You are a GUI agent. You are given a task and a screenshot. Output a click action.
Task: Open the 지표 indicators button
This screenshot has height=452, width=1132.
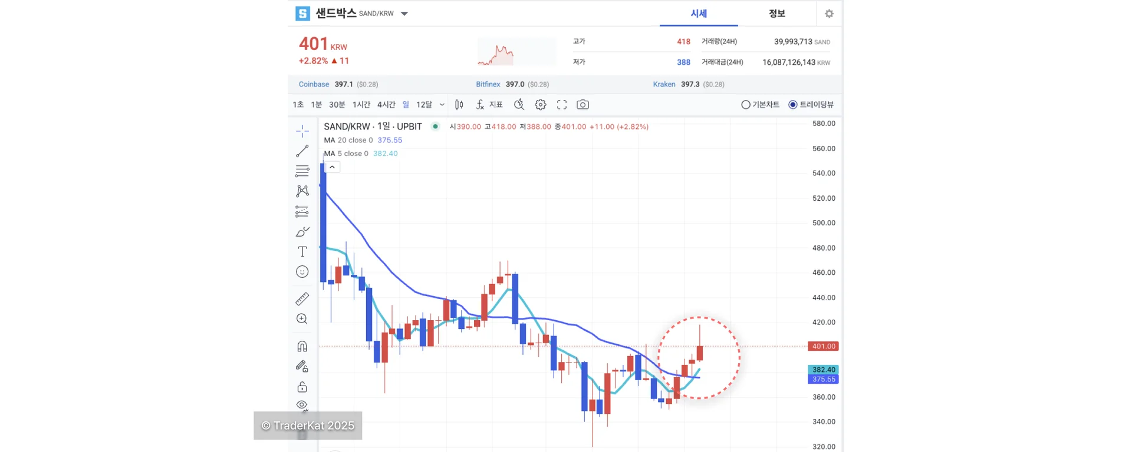[490, 105]
